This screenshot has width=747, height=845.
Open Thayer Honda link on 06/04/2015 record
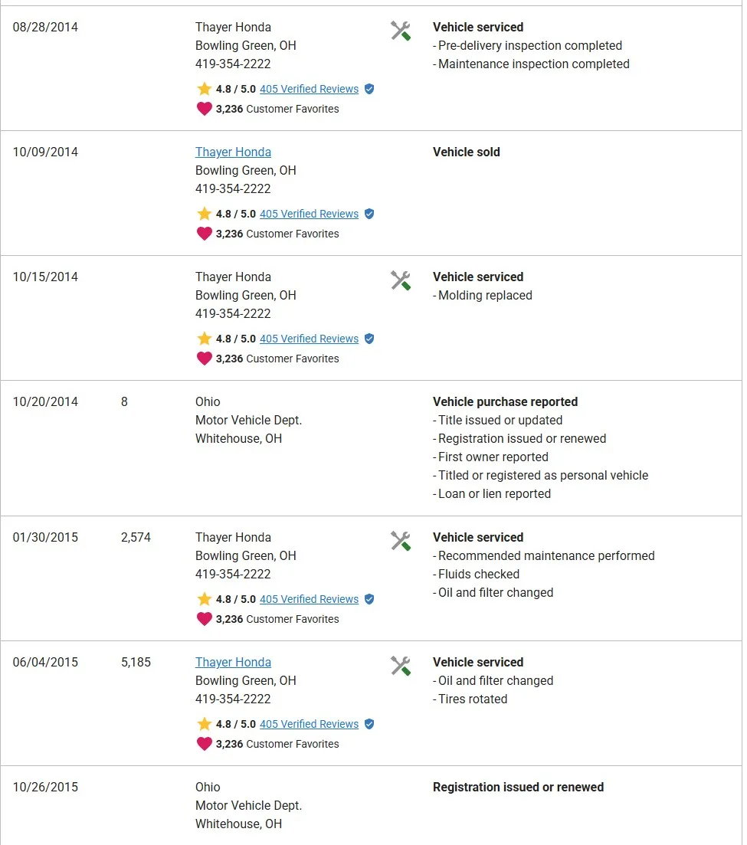tap(233, 662)
